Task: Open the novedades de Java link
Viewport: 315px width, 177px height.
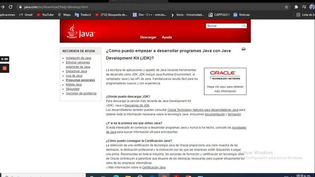Action: coord(239,128)
